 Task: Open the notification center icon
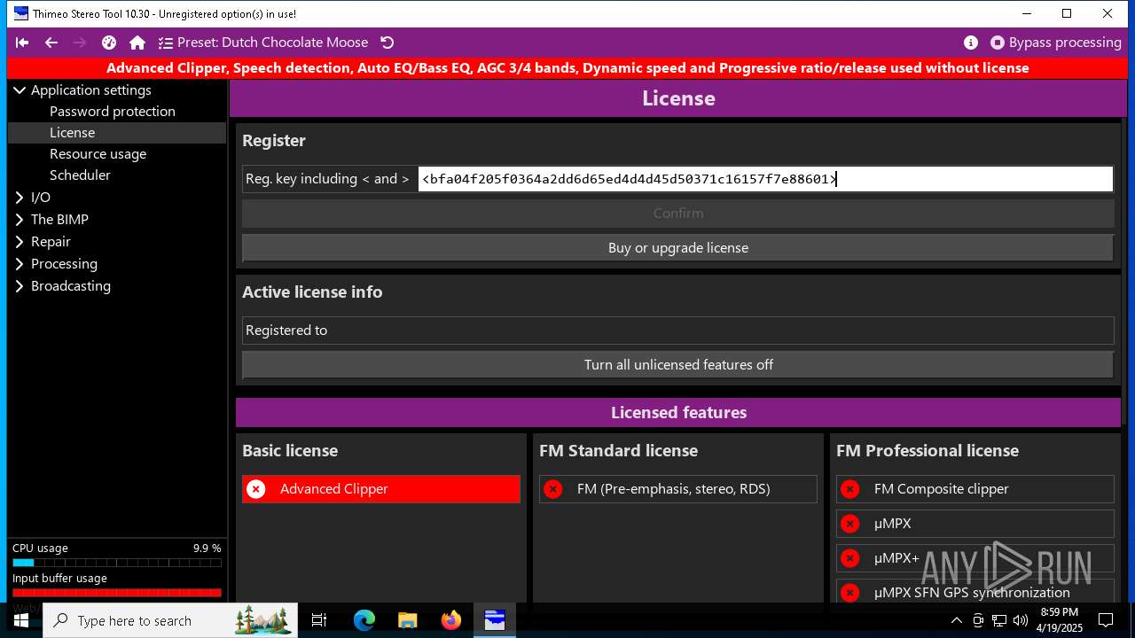tap(1106, 620)
